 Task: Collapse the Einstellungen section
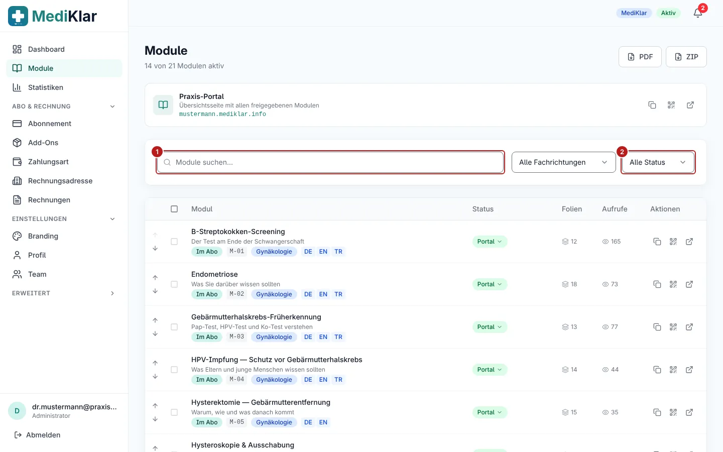click(x=64, y=219)
